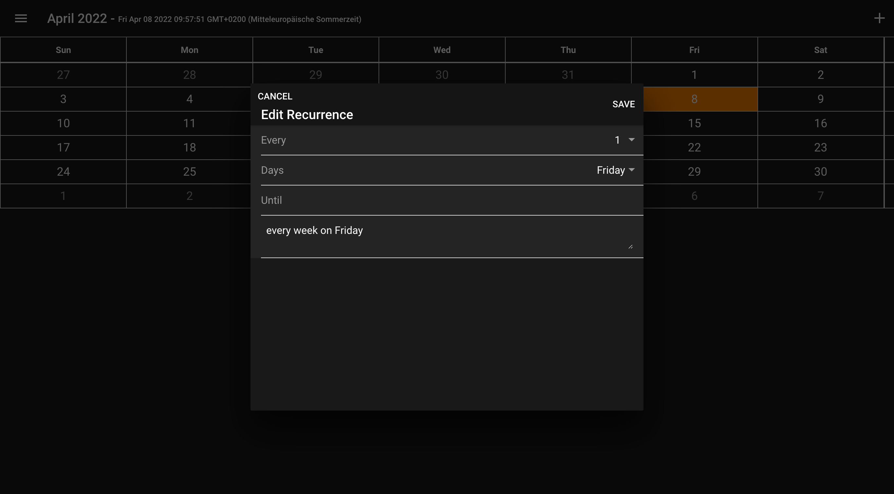Viewport: 894px width, 494px height.
Task: Select calendar day 30 Saturday in April
Action: click(820, 172)
